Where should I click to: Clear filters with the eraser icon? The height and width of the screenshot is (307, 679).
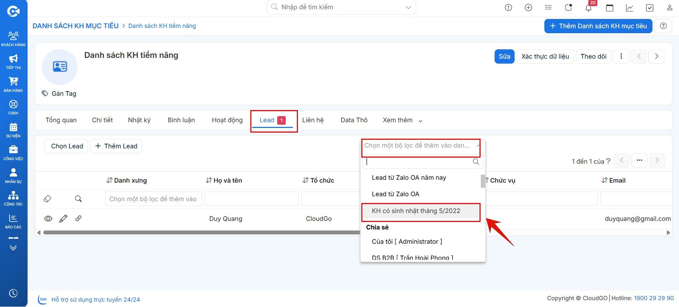click(47, 199)
